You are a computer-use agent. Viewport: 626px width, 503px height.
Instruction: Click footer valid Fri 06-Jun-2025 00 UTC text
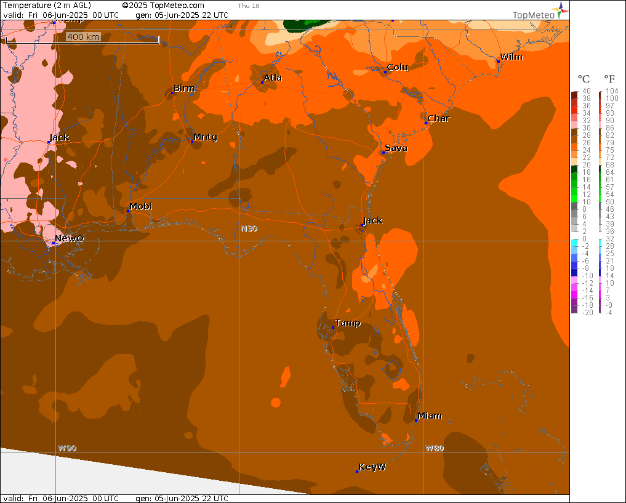pos(61,499)
